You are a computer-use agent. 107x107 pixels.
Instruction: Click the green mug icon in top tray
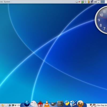point(82,2)
